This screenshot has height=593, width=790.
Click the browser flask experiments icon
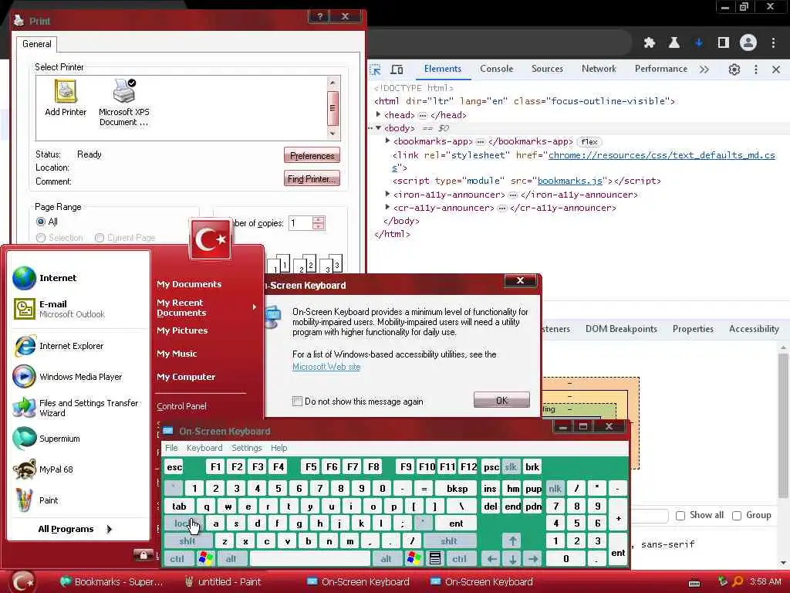[674, 43]
